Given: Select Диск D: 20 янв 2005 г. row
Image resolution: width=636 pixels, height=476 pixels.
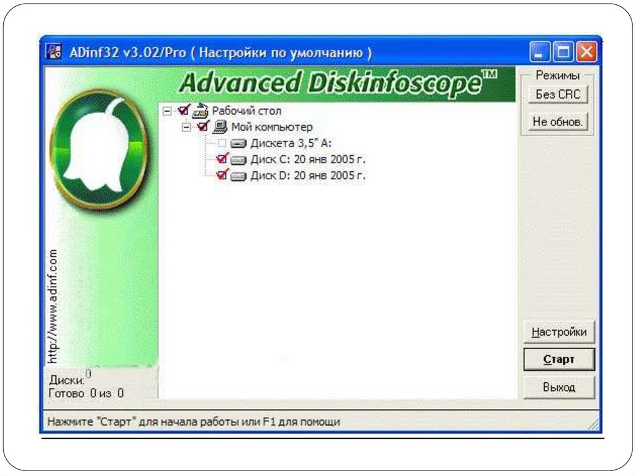Looking at the screenshot, I should 308,176.
